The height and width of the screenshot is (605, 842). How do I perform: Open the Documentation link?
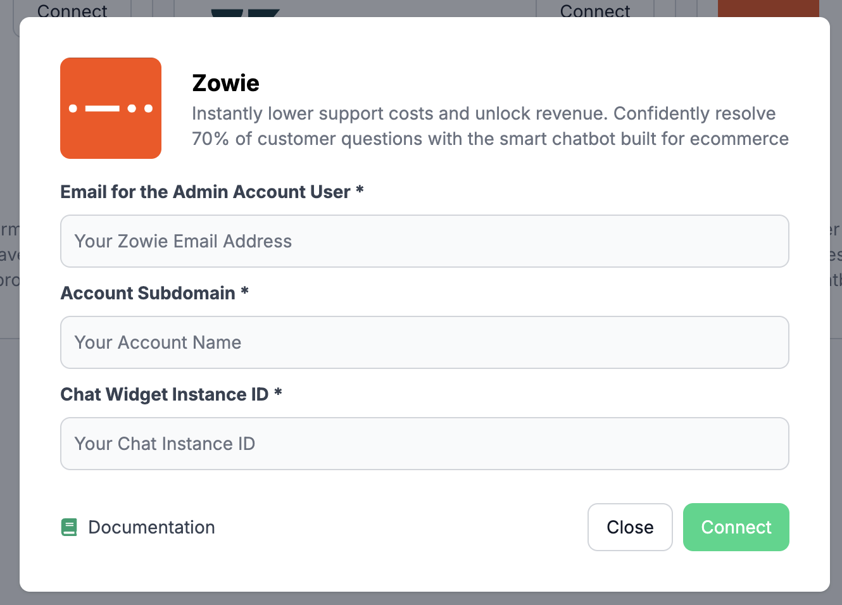[x=151, y=527]
